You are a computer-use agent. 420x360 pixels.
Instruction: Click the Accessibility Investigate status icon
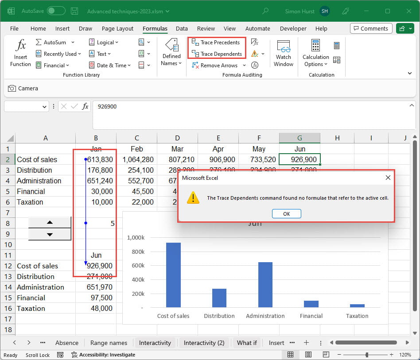click(74, 355)
